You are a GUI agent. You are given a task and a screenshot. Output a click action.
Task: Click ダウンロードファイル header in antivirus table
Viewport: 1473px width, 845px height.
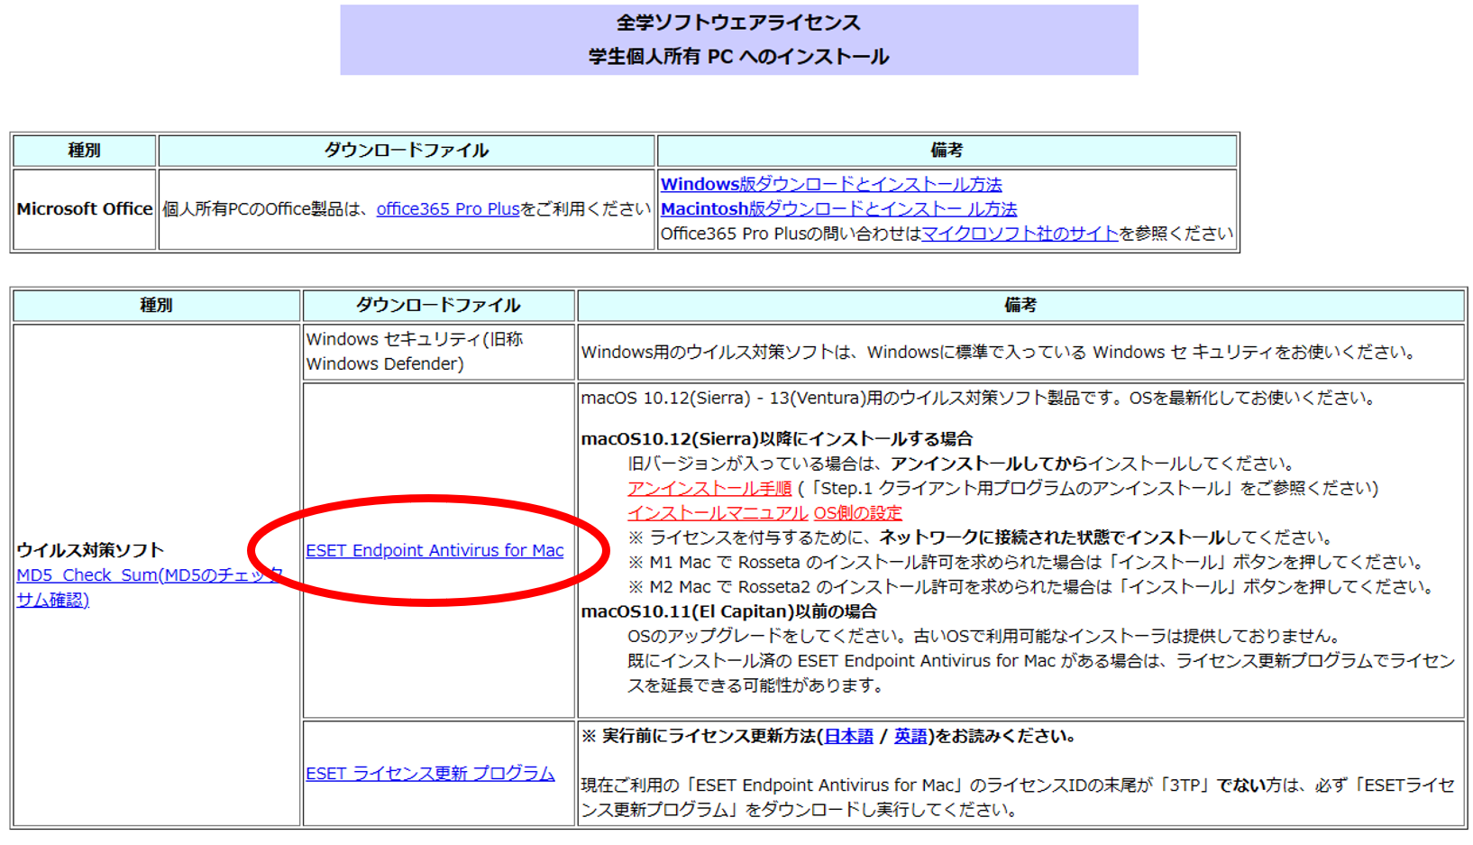click(x=438, y=306)
